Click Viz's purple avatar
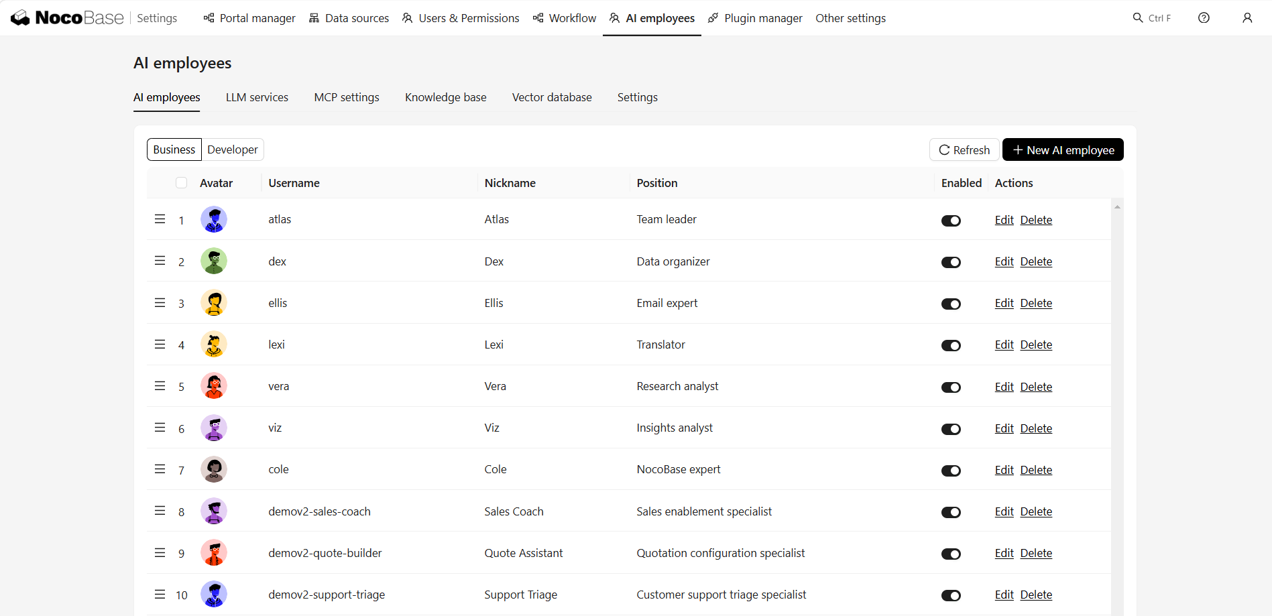The image size is (1272, 616). (x=214, y=428)
